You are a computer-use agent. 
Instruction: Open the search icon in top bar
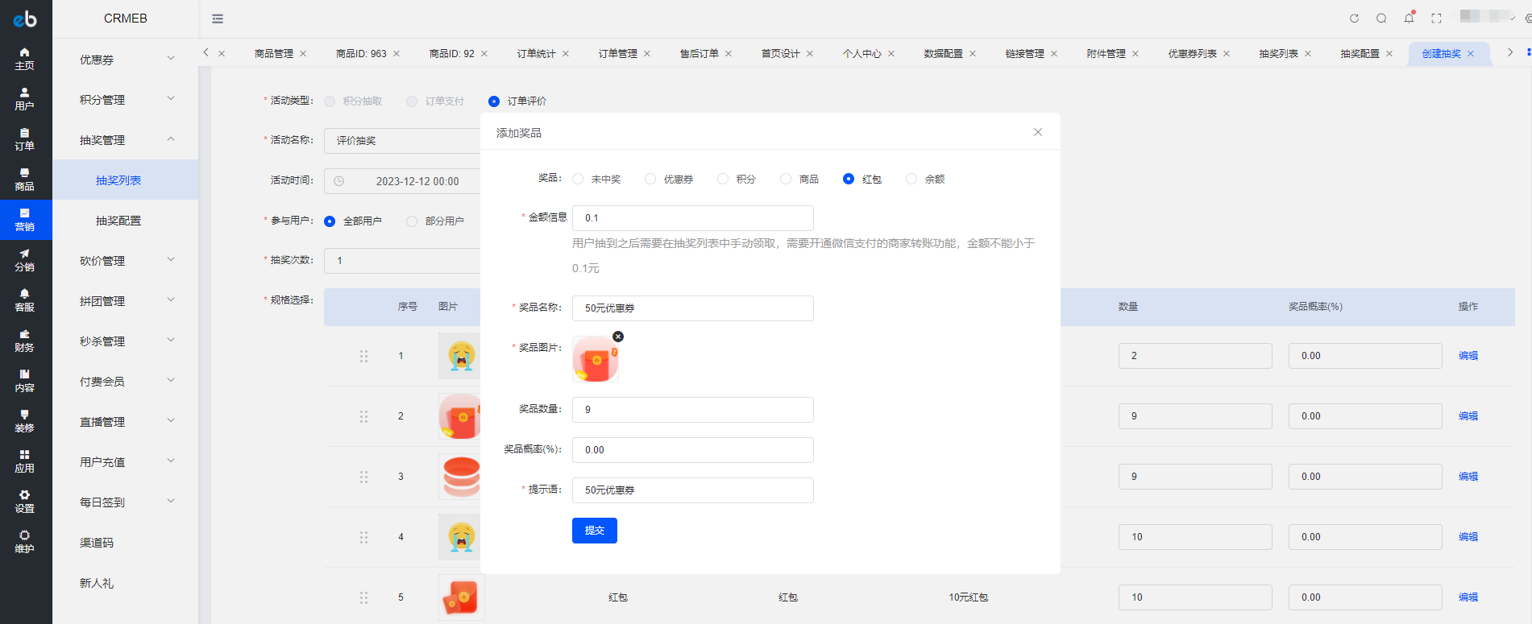pyautogui.click(x=1381, y=19)
